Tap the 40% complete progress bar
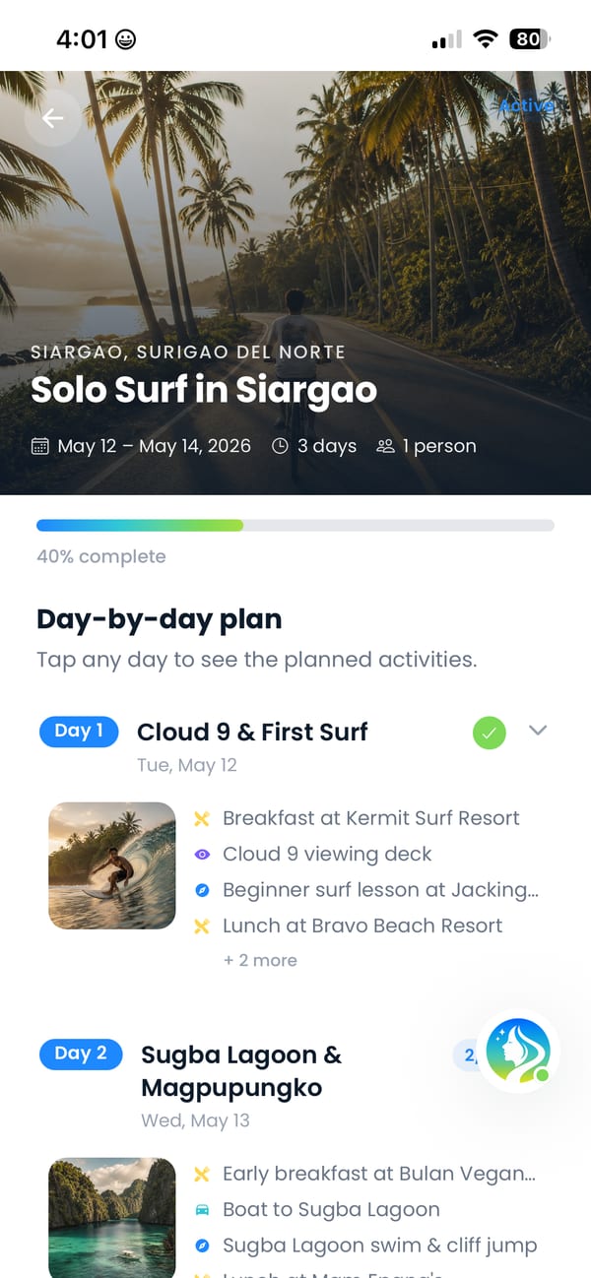 295,526
